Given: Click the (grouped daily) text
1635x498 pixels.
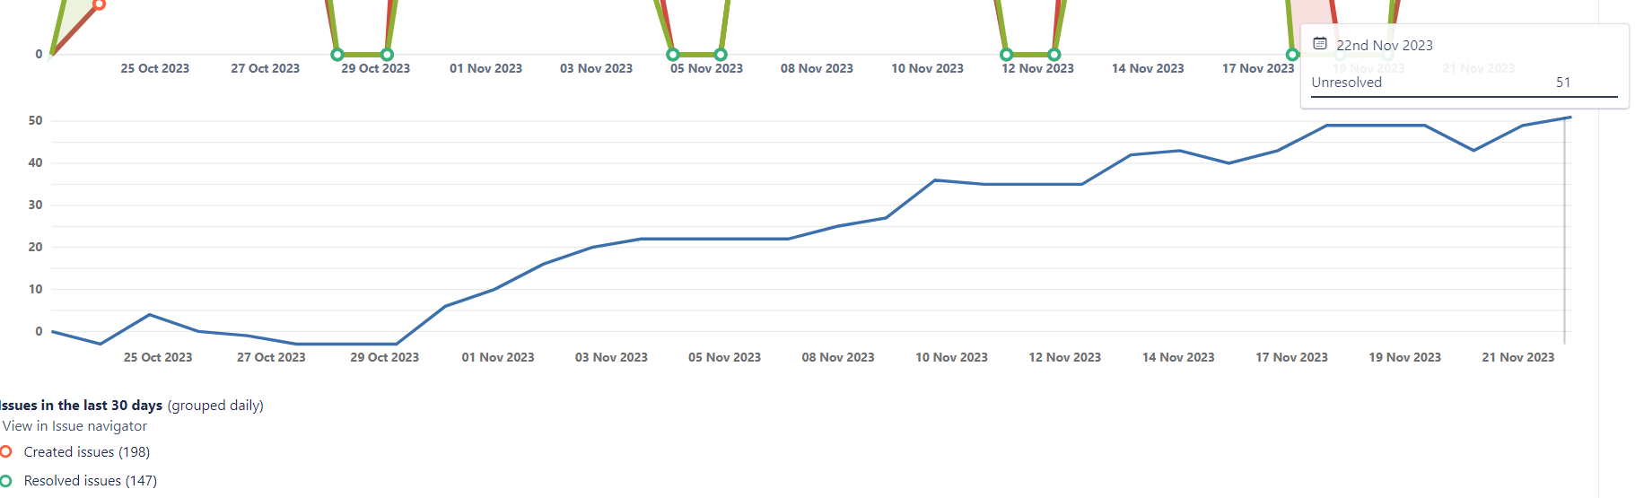Looking at the screenshot, I should pos(215,406).
